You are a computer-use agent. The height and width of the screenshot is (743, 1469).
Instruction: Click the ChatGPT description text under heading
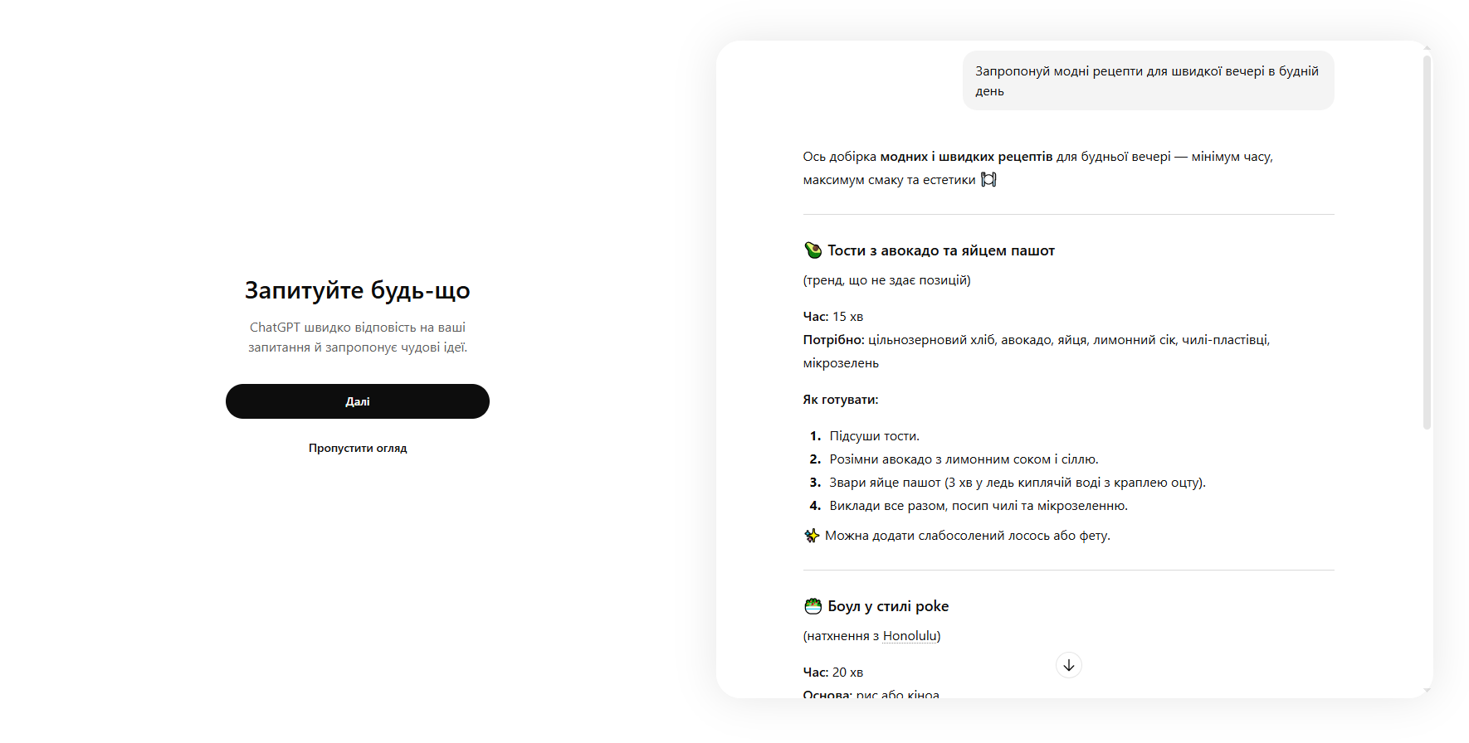coord(358,338)
